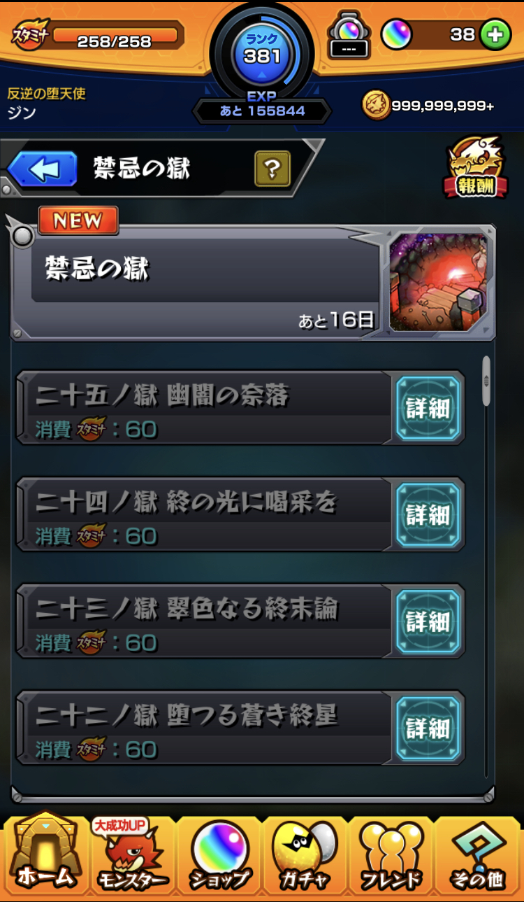Screen dimensions: 524x902
Task: Open the yellow question mark help icon
Action: (272, 169)
